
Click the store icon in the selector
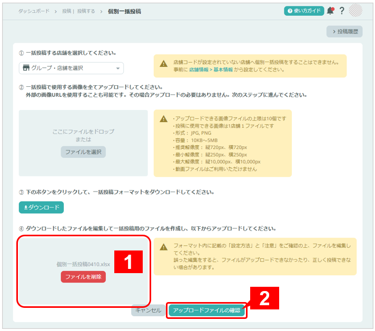26,68
